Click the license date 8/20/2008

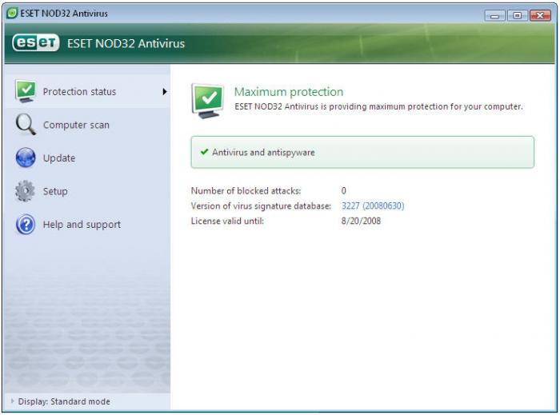361,221
